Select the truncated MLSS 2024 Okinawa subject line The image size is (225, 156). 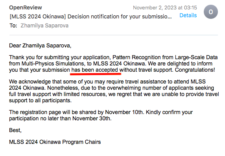click(91, 16)
